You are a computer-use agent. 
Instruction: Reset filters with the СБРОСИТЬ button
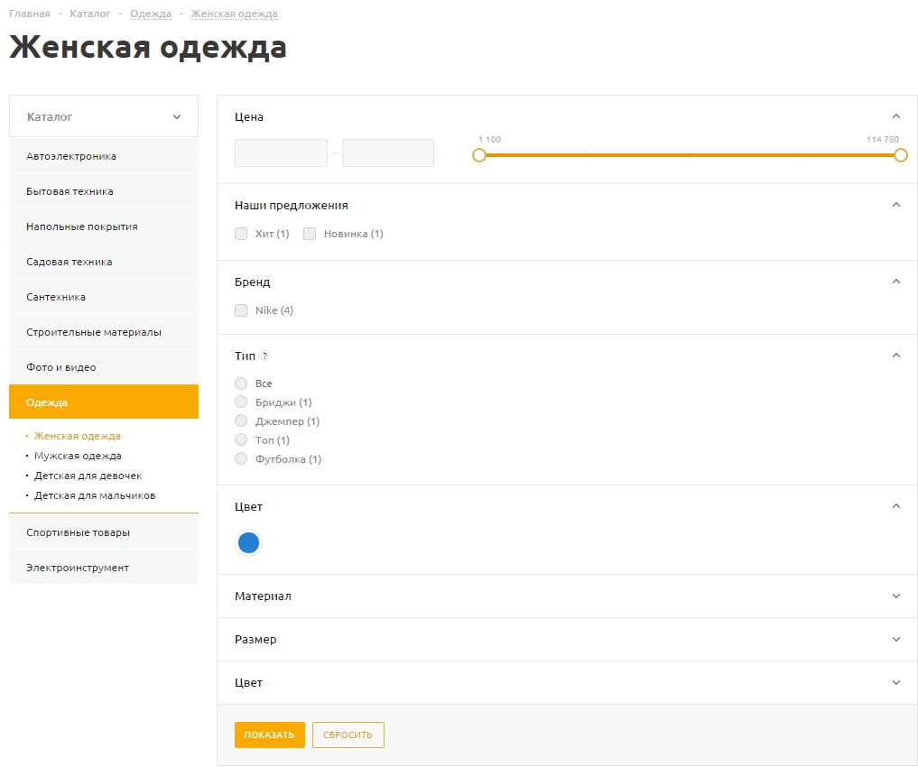pos(348,735)
